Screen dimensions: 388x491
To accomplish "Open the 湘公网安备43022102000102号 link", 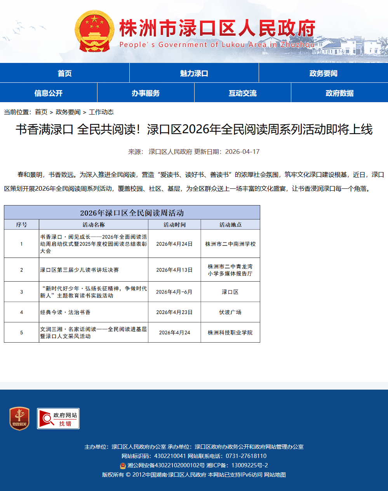I will [166, 465].
